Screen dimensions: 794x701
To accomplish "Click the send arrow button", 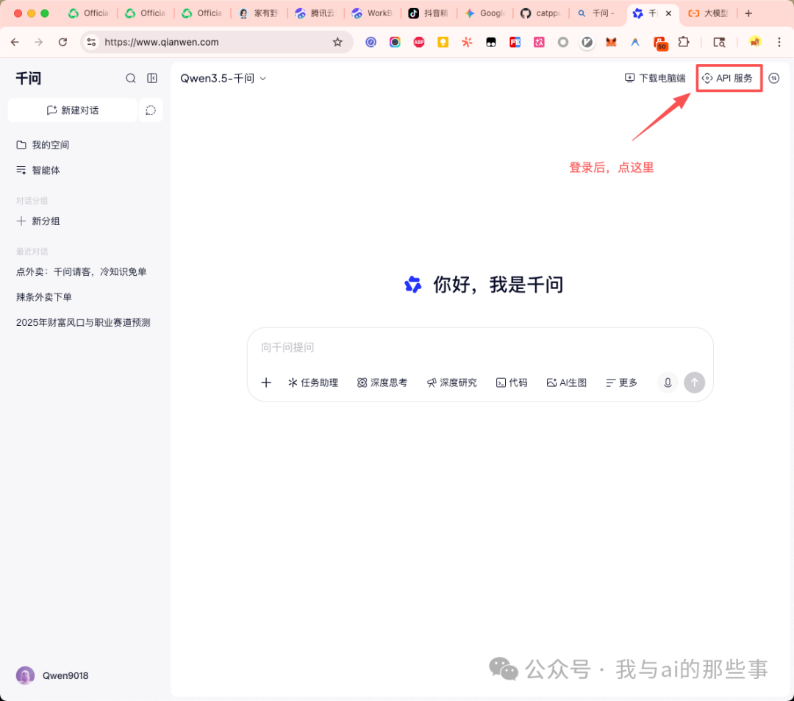I will (694, 382).
